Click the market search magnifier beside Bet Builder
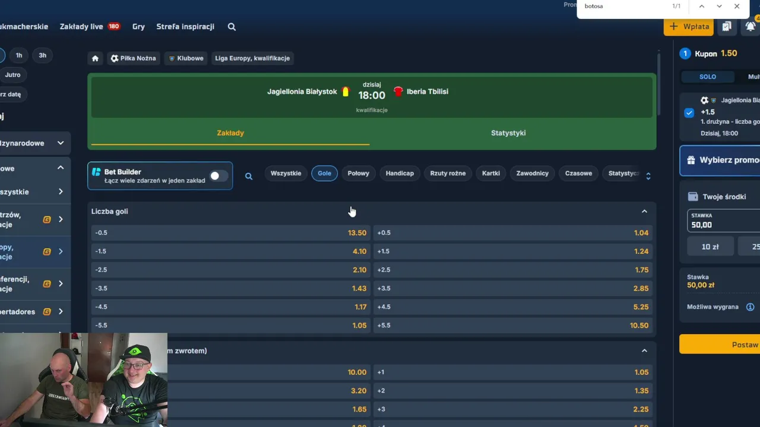This screenshot has height=427, width=760. click(x=249, y=176)
